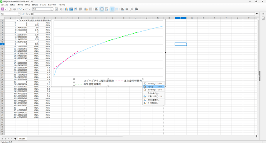Screen dimensions: 266x143
Task: Click the highlighted column P header
Action: [x=180, y=18]
